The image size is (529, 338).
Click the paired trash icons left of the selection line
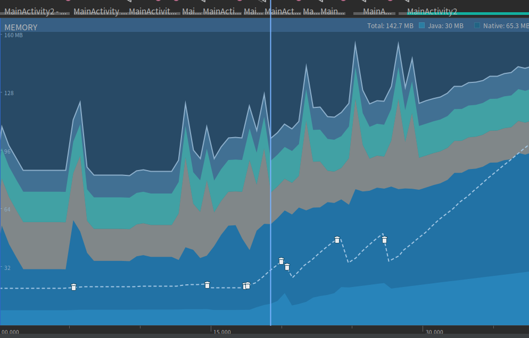point(246,286)
